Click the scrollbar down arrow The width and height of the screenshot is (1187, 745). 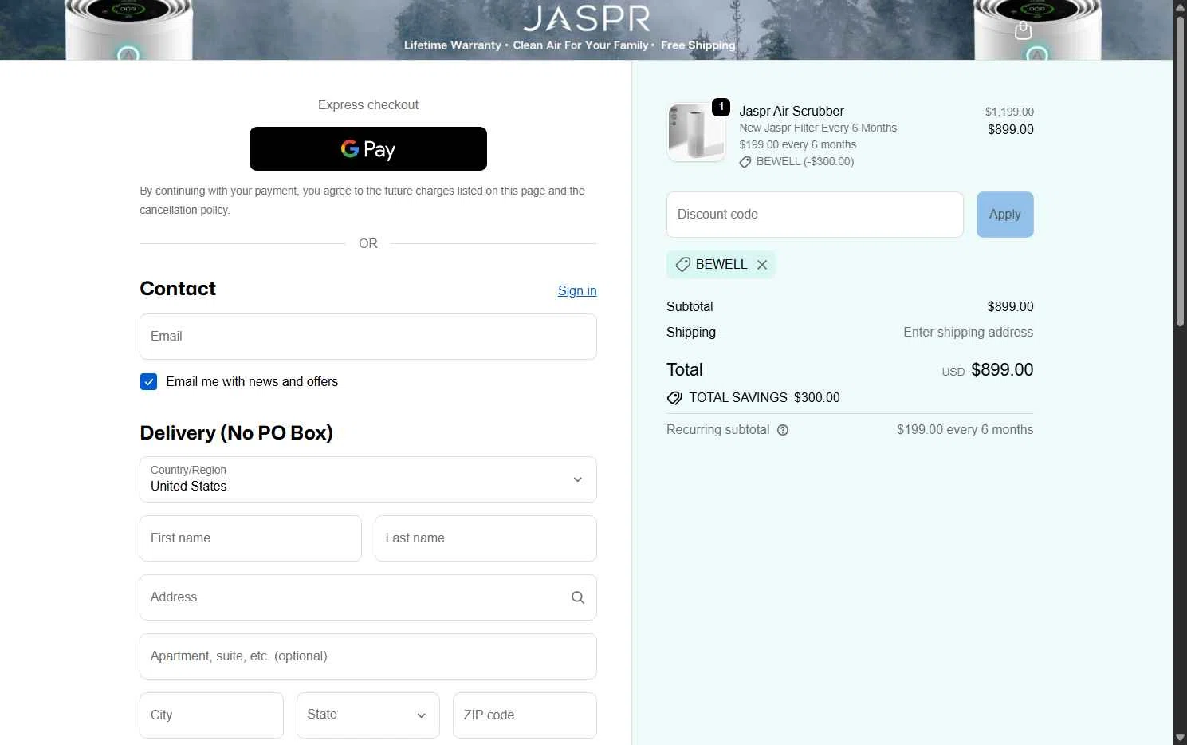click(x=1180, y=738)
